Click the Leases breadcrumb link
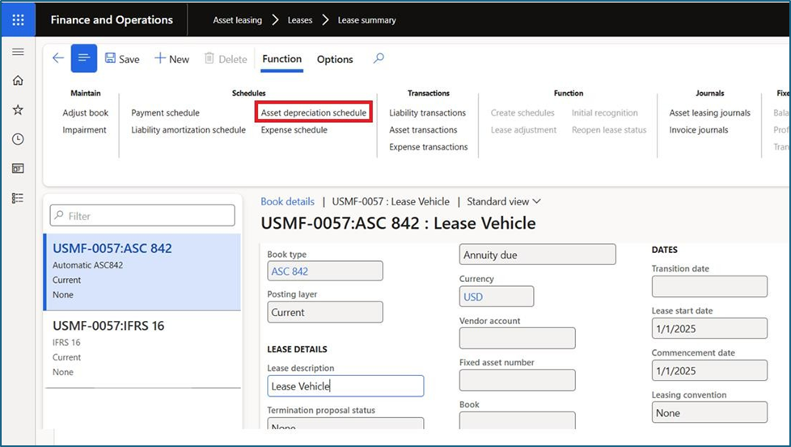This screenshot has width=791, height=447. (300, 20)
